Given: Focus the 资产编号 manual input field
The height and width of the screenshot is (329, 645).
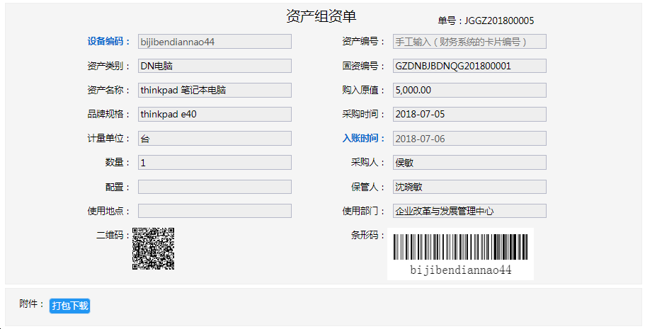Looking at the screenshot, I should [469, 42].
